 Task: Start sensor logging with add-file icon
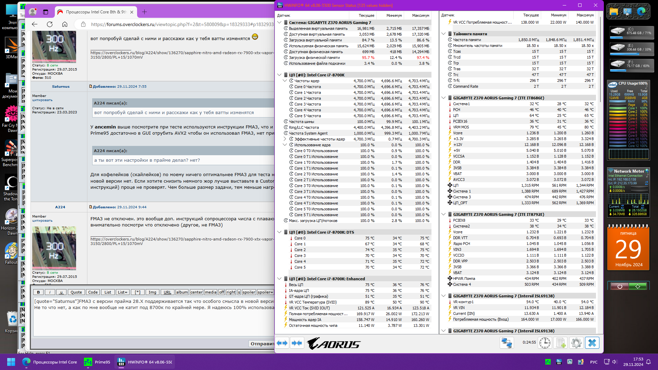[x=561, y=343]
